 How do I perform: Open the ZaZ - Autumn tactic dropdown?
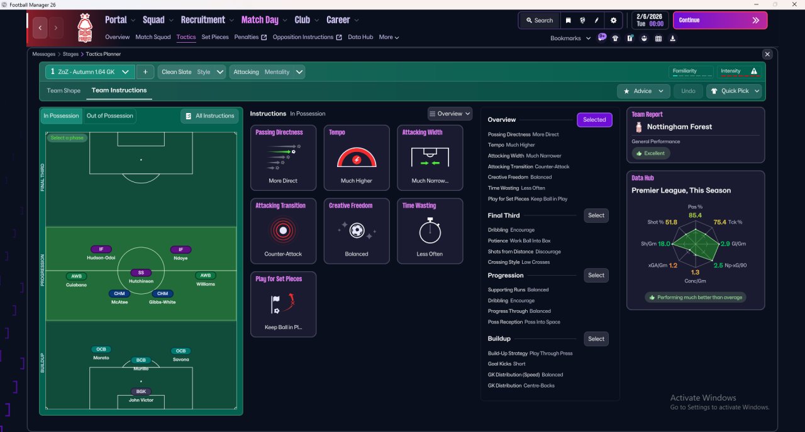89,72
